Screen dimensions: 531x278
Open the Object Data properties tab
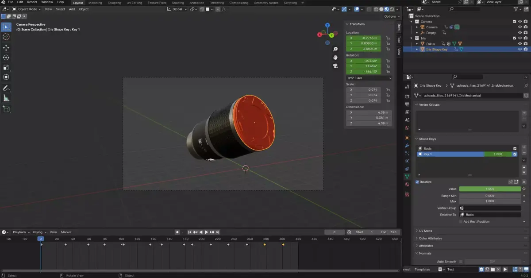[407, 176]
